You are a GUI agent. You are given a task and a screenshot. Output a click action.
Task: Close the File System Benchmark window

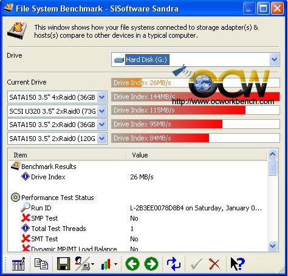(x=277, y=9)
